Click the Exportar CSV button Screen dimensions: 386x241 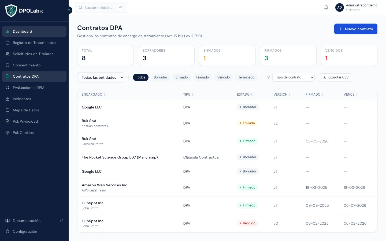pos(335,77)
